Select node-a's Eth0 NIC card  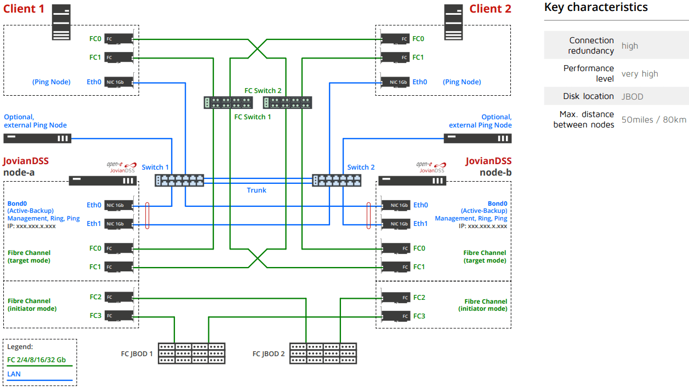click(x=119, y=206)
